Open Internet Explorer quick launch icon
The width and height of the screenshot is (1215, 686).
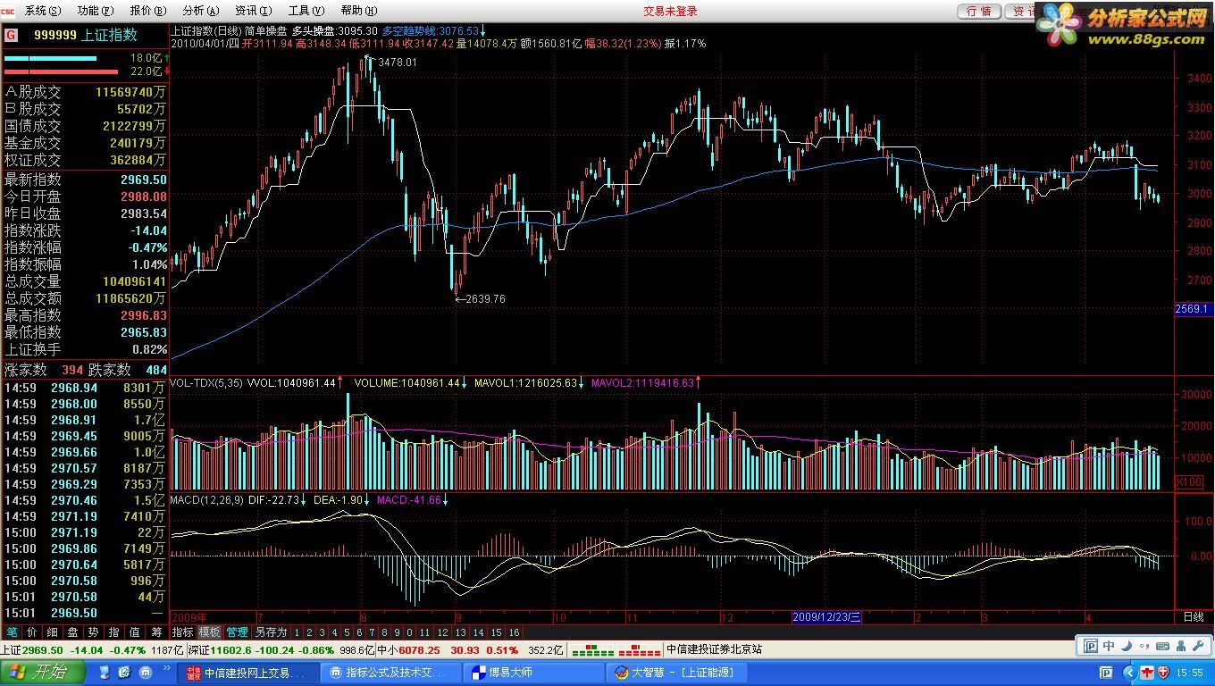click(123, 673)
